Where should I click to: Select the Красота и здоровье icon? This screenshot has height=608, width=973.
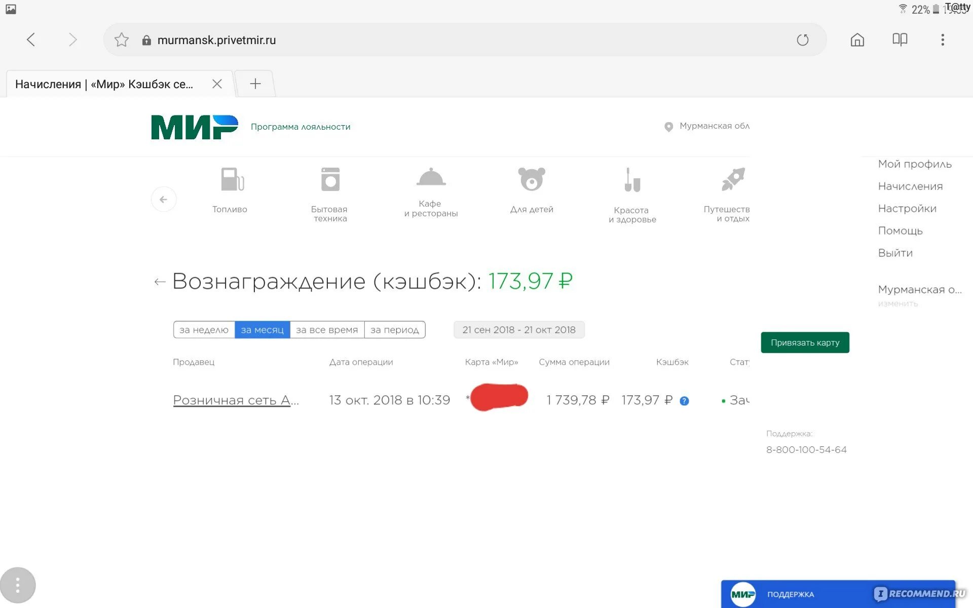[632, 180]
